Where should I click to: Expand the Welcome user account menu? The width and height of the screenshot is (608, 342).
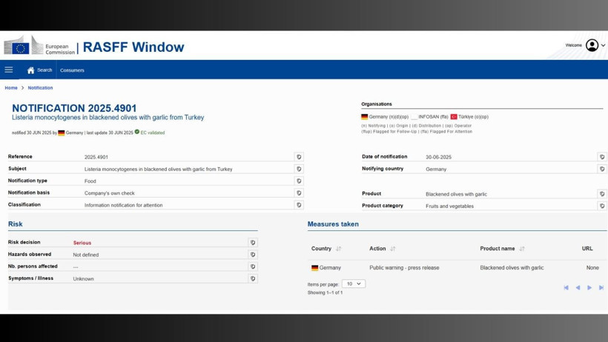coord(603,45)
